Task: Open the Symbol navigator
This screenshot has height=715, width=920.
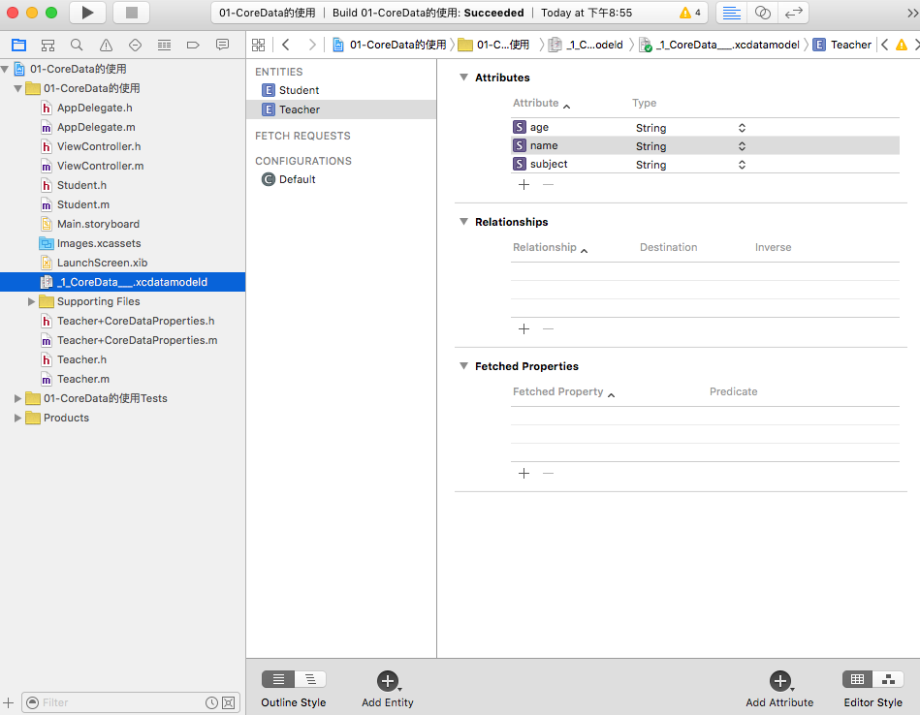Action: (48, 45)
